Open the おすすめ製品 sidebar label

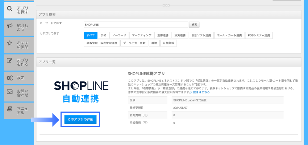pos(23,45)
